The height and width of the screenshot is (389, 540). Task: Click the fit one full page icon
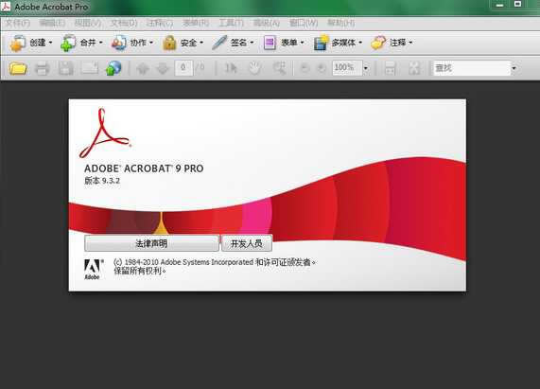tap(414, 68)
